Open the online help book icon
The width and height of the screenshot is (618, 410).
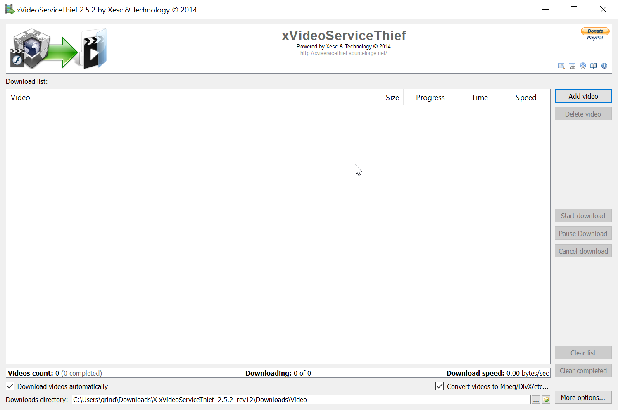pyautogui.click(x=594, y=66)
